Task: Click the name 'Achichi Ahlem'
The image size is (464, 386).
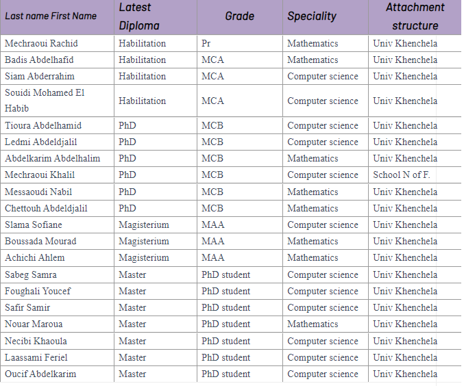Action: (x=35, y=258)
